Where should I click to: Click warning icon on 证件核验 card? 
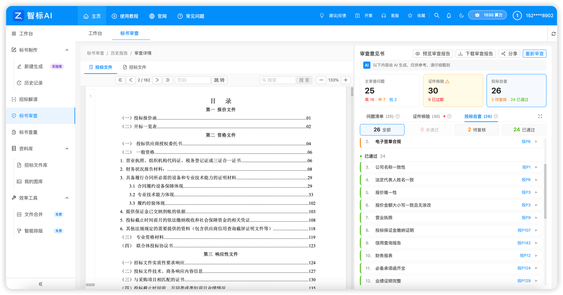tap(447, 81)
